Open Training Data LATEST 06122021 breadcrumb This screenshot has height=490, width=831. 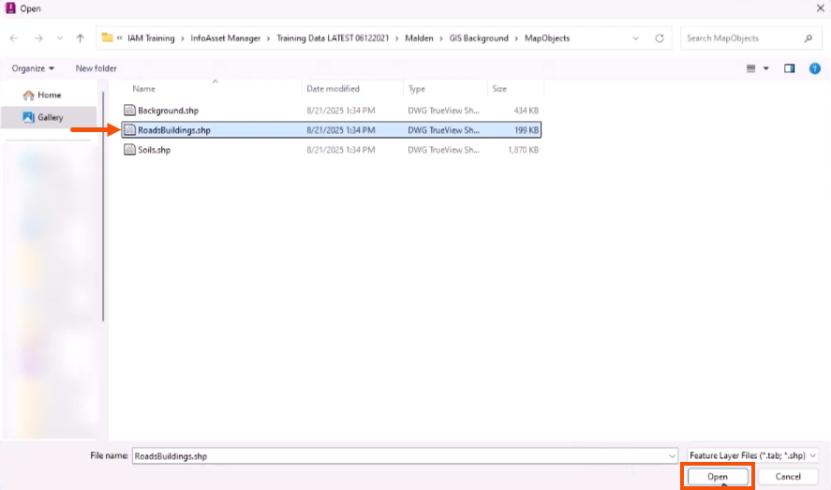pos(333,38)
